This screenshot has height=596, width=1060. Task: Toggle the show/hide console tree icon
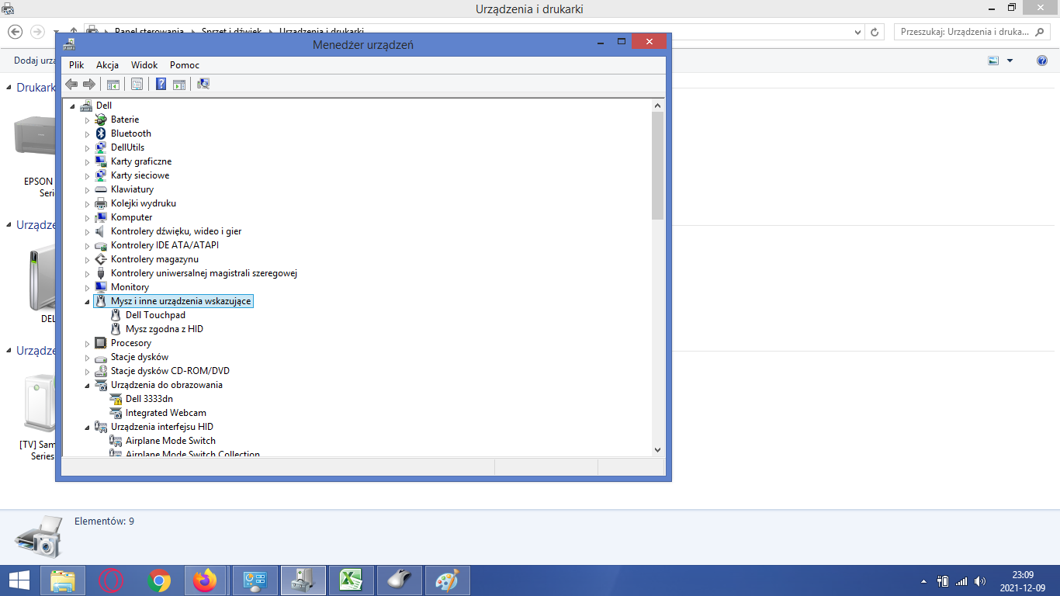pos(113,84)
